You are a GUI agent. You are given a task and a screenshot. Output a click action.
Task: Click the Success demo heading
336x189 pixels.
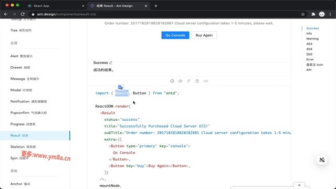pos(100,62)
